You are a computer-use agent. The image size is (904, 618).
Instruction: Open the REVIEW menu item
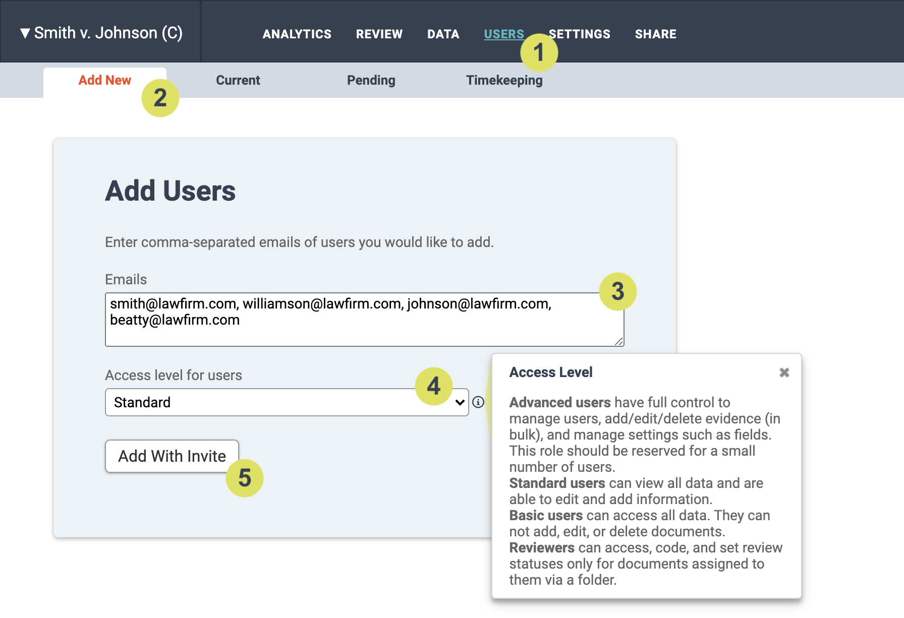tap(379, 34)
